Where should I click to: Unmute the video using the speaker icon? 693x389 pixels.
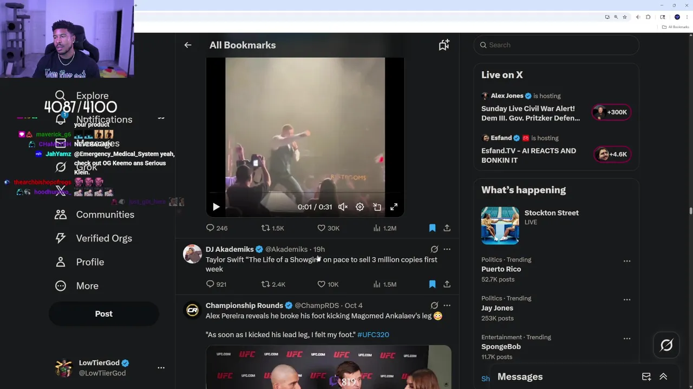coord(343,207)
